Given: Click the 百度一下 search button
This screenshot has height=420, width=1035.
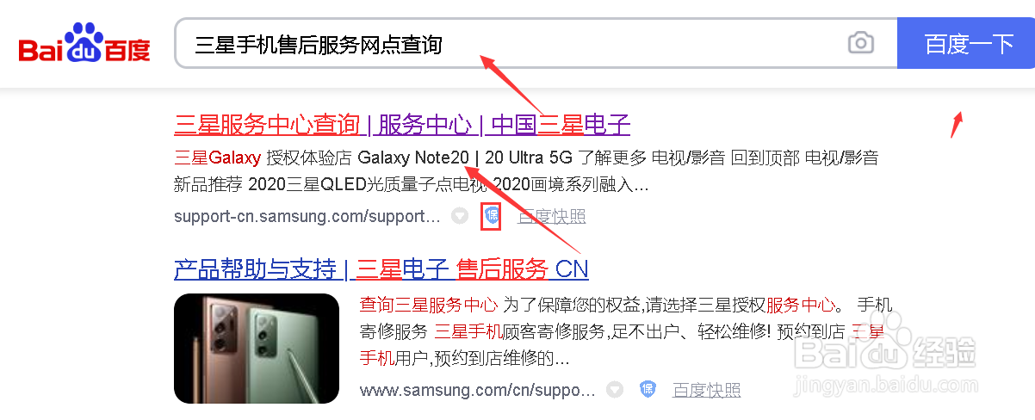Looking at the screenshot, I should pos(966,43).
